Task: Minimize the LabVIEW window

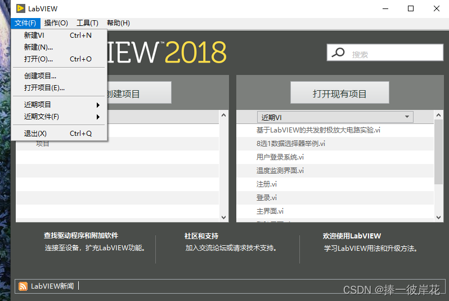Action: (385, 8)
